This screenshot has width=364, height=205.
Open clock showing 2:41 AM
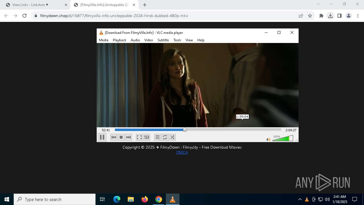[340, 199]
